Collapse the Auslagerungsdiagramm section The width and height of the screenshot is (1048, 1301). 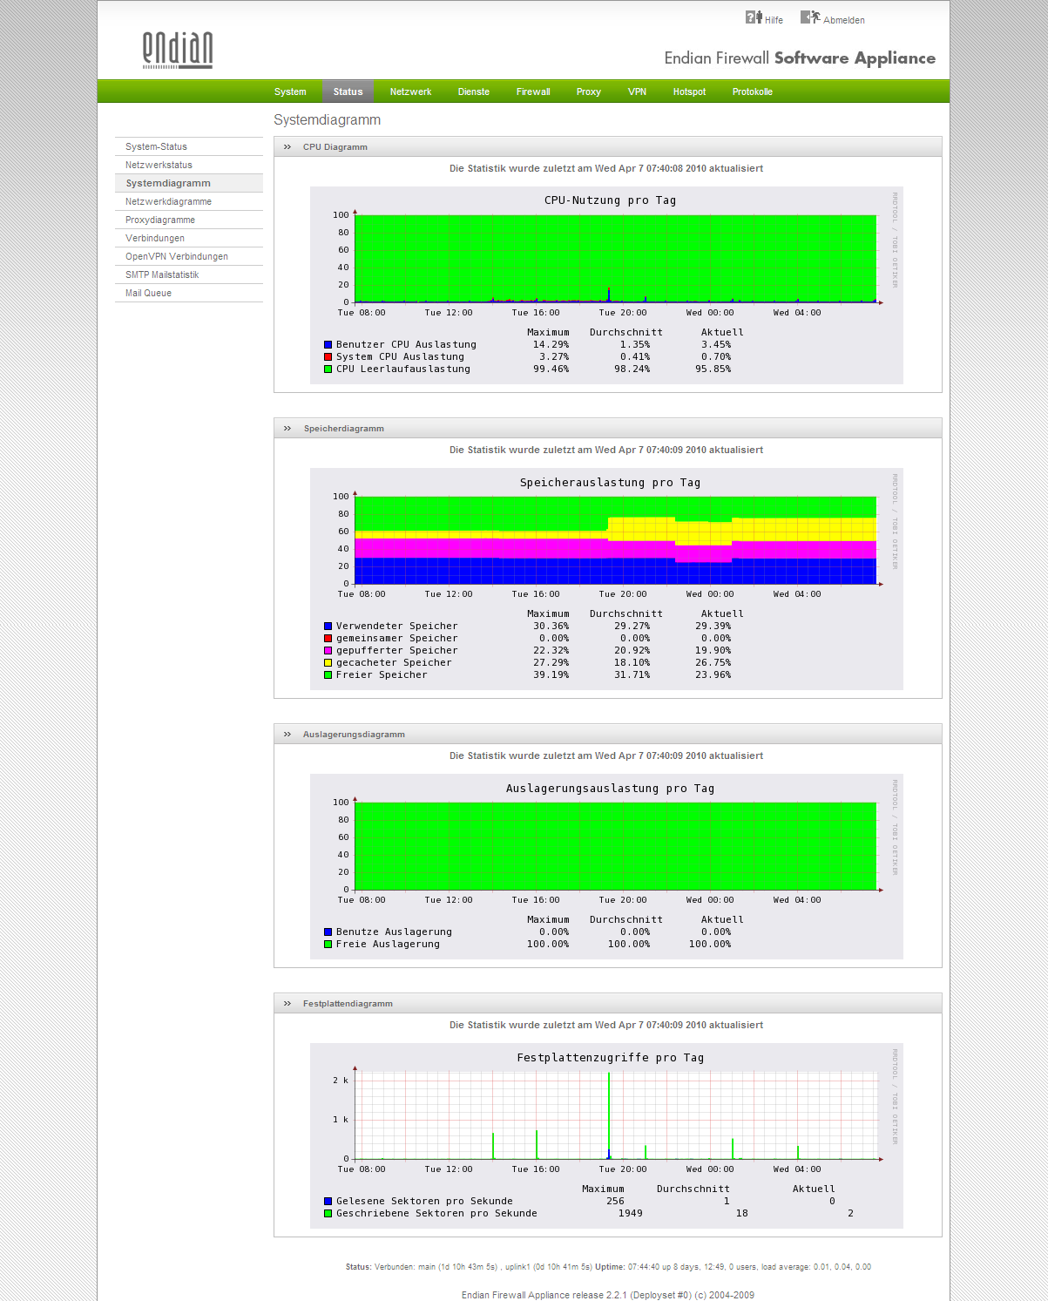[287, 735]
